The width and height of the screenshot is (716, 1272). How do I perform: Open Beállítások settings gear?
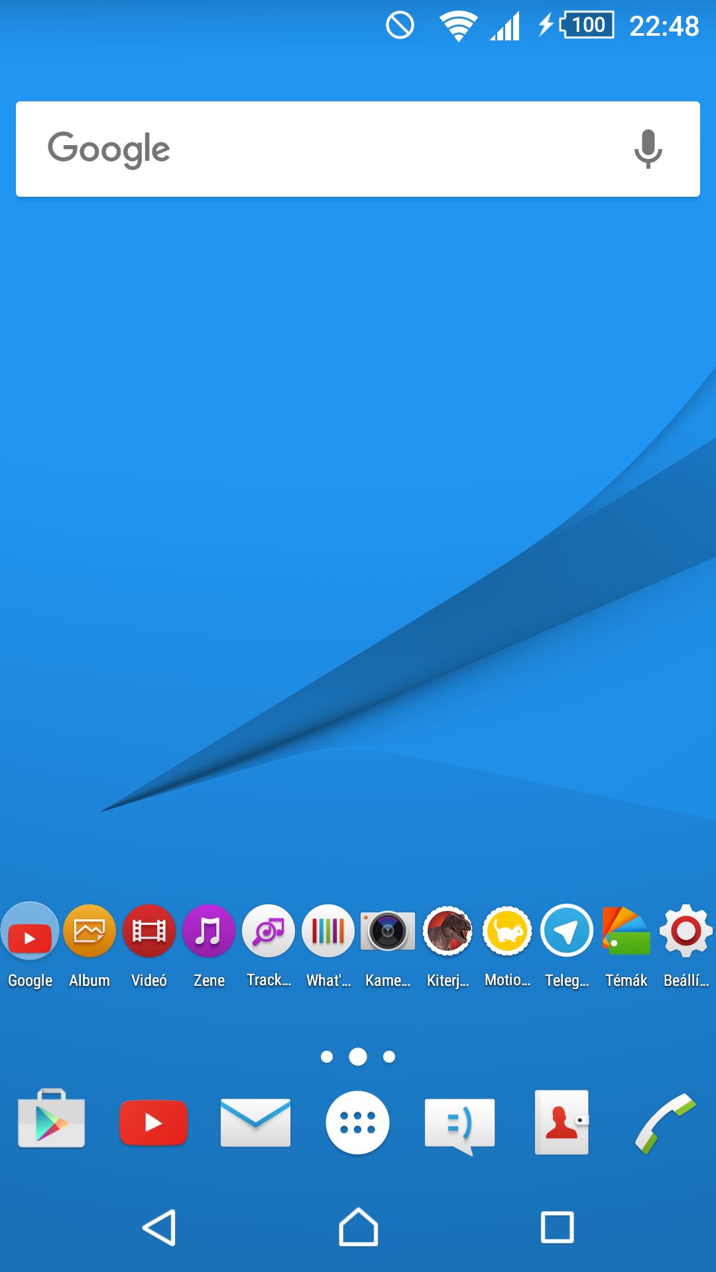pyautogui.click(x=686, y=931)
